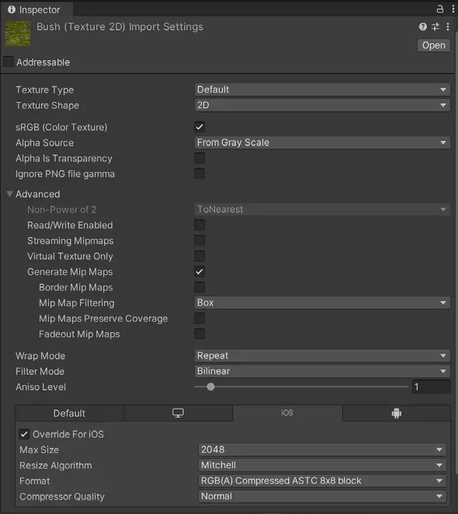Enable Ignore PNG file gamma

199,174
